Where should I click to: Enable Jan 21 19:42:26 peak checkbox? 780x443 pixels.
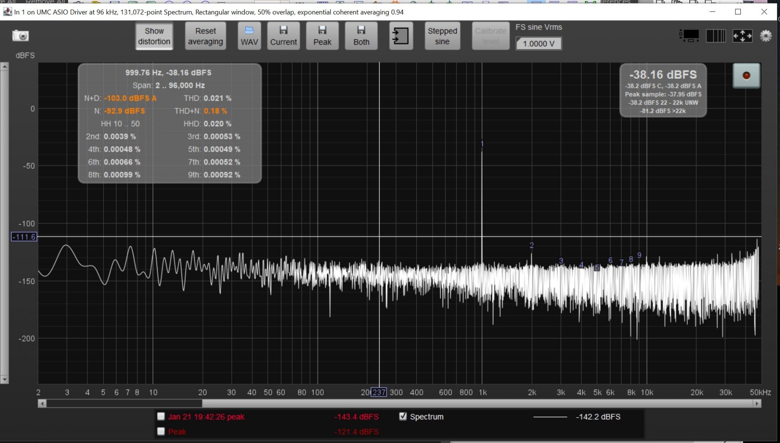tap(161, 416)
